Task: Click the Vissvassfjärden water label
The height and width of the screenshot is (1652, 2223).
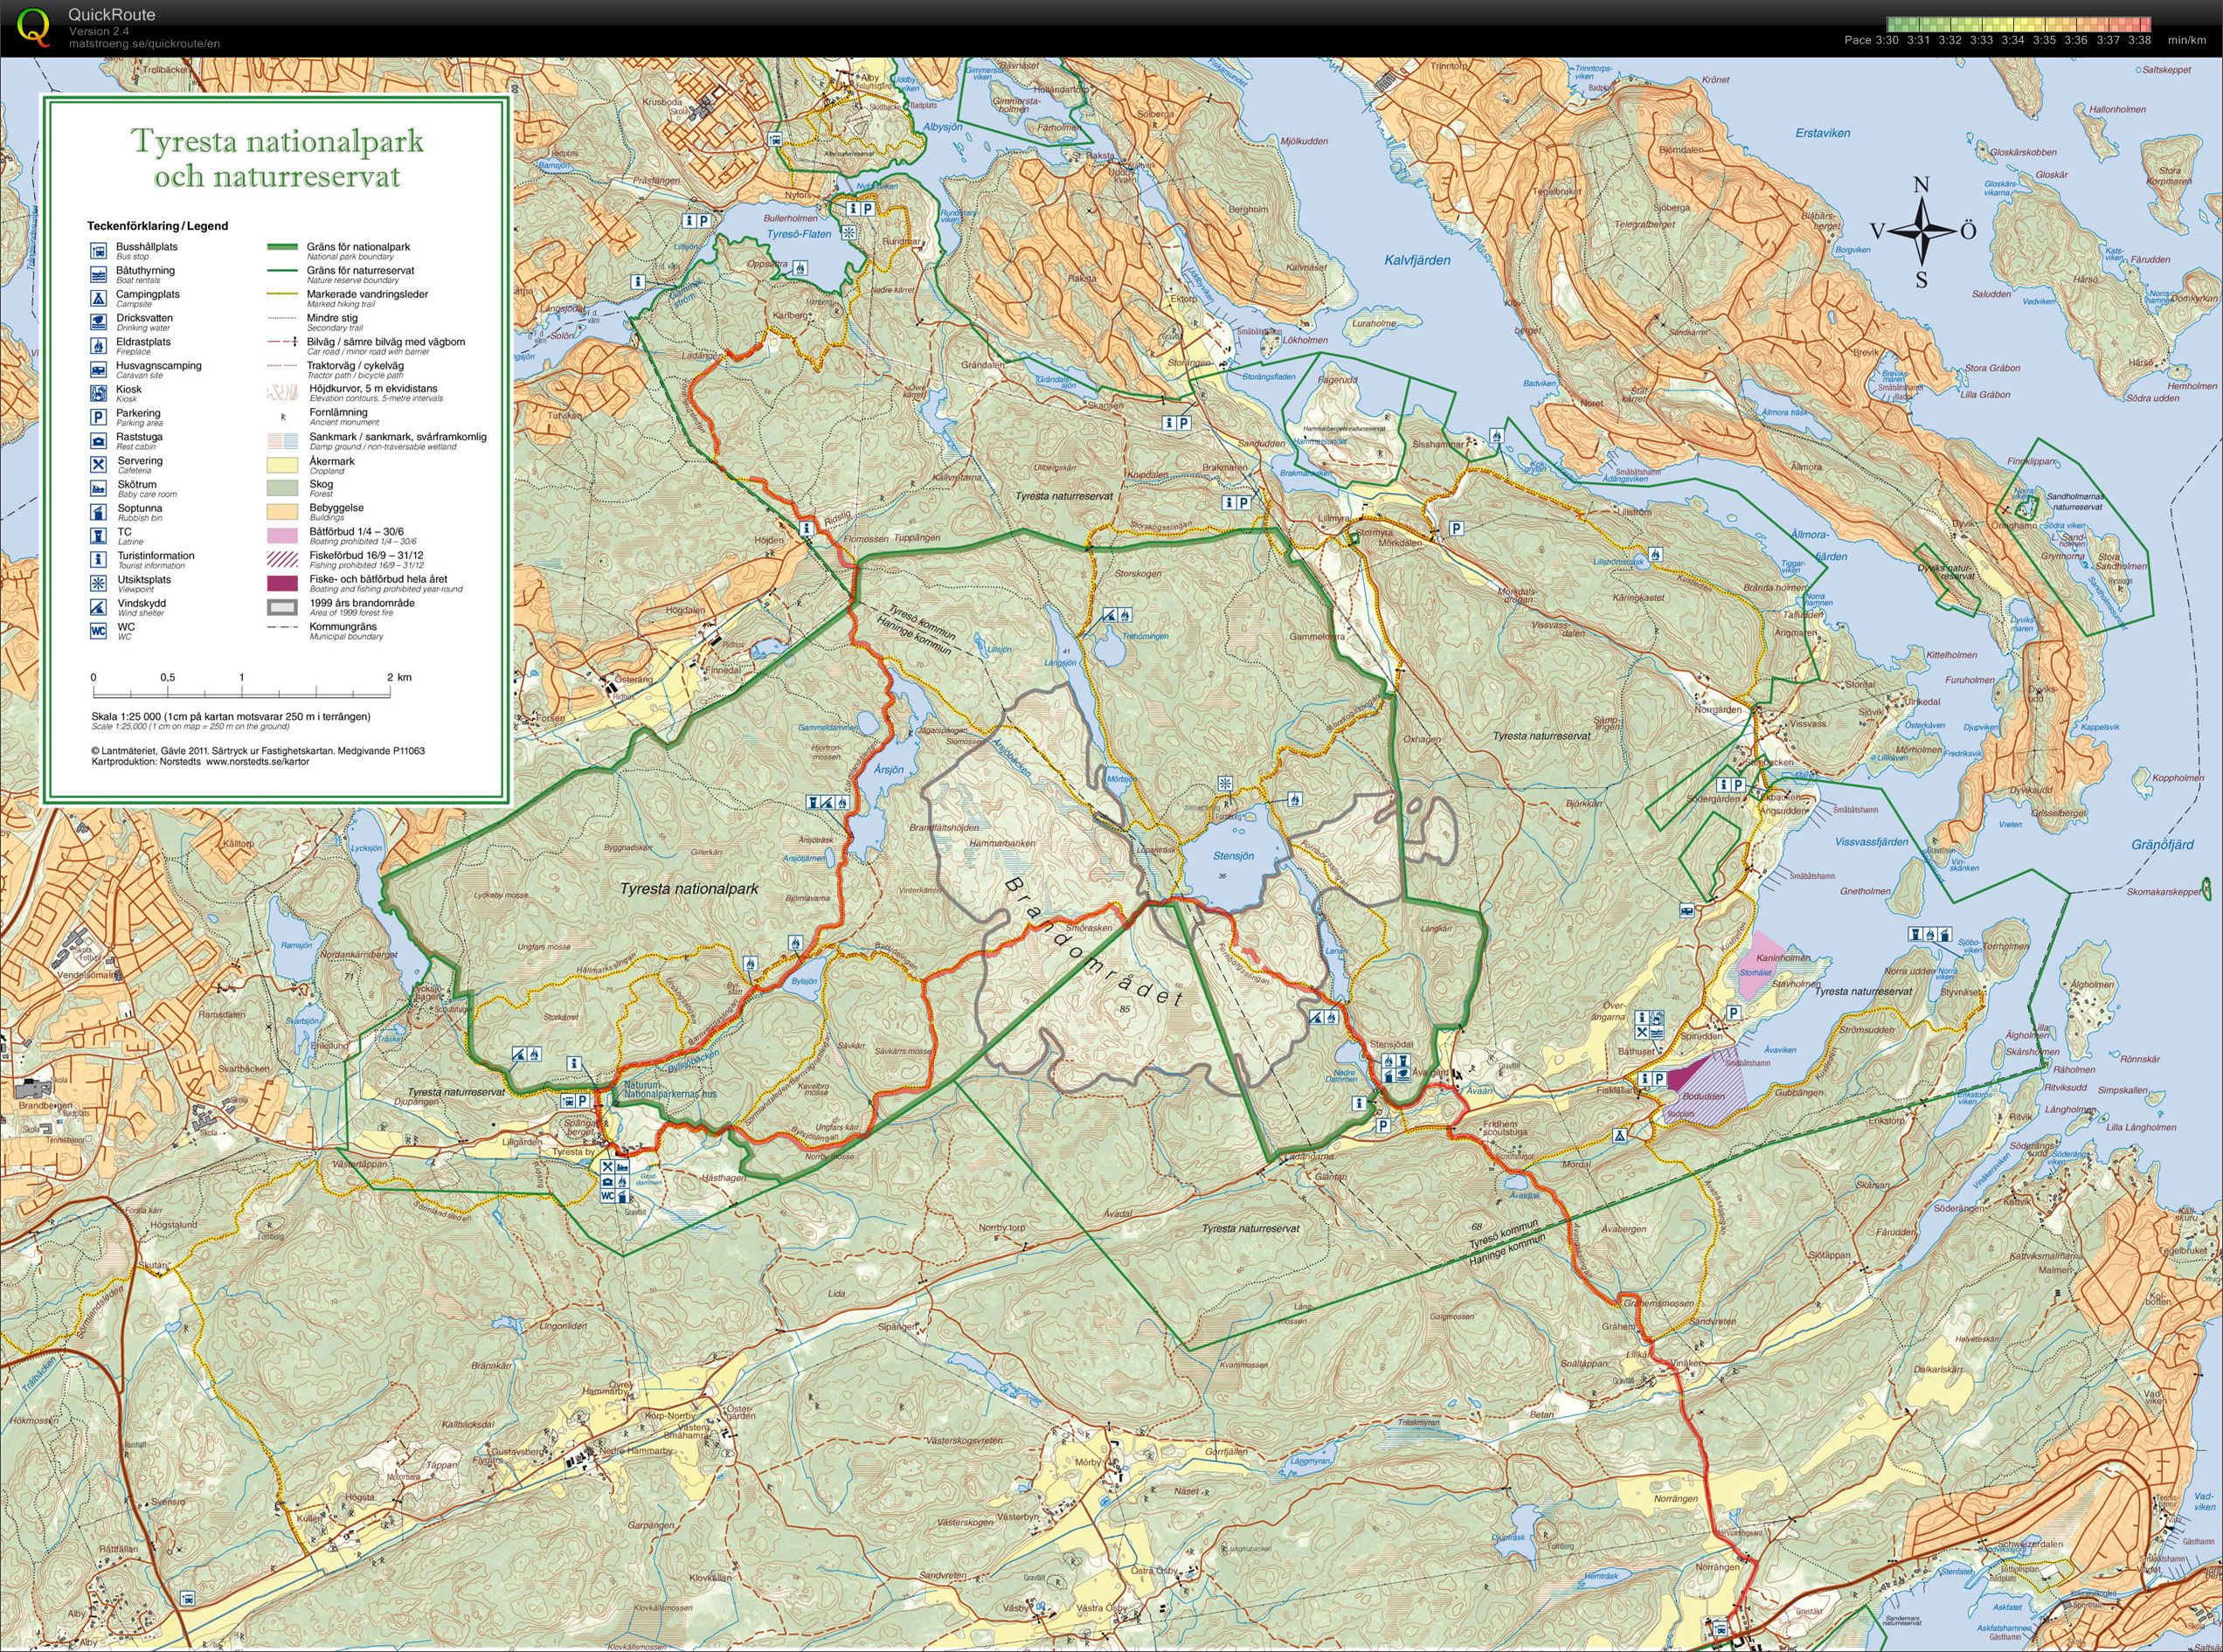Action: coord(1873,842)
